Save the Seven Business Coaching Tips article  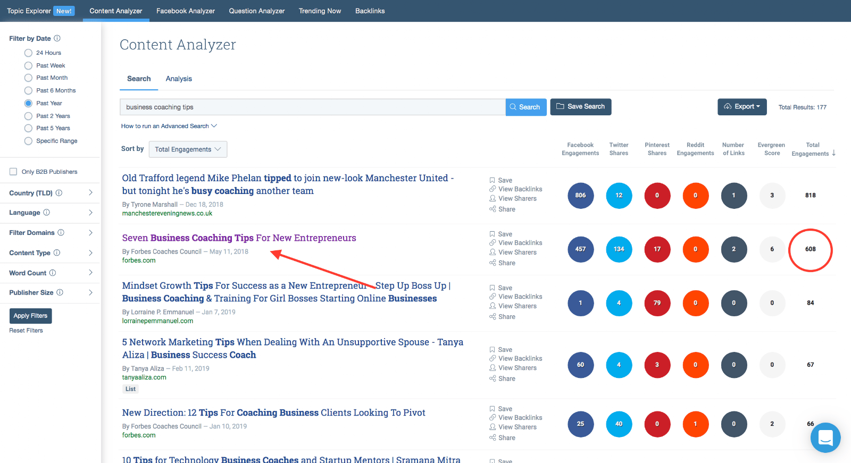point(501,234)
